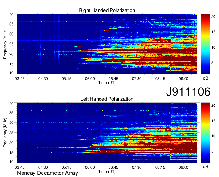Click the top color bar's 'dB' unit label

(205, 78)
